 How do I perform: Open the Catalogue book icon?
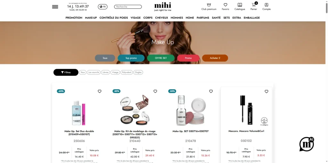point(240,5)
